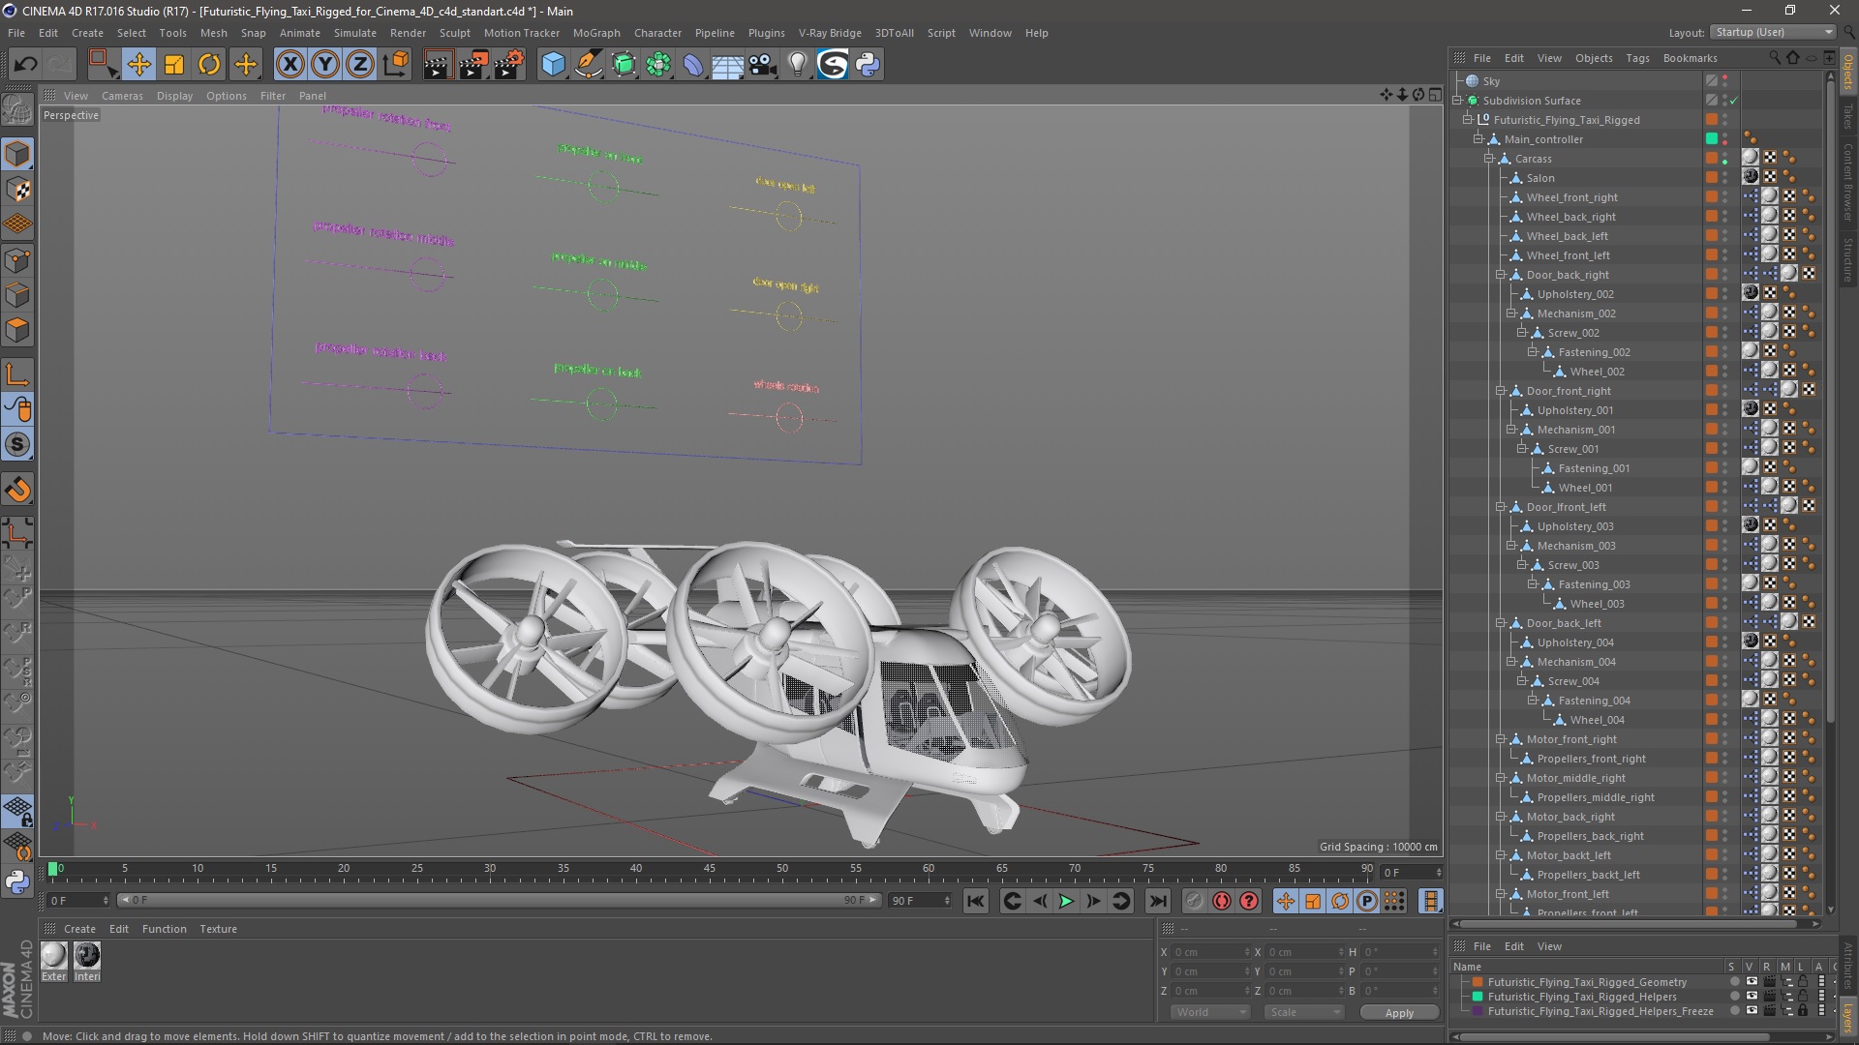Open the Layout Startup dropdown
Screen dimensions: 1859x1045
coord(1773,33)
